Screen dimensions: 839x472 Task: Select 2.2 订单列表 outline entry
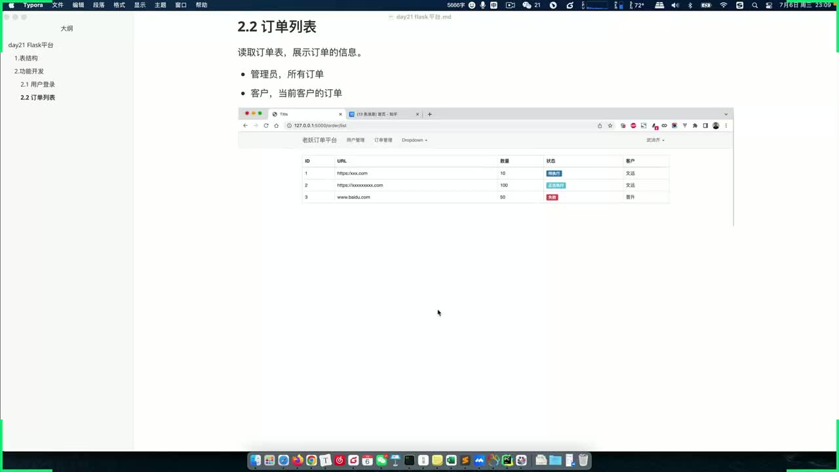[x=37, y=98]
